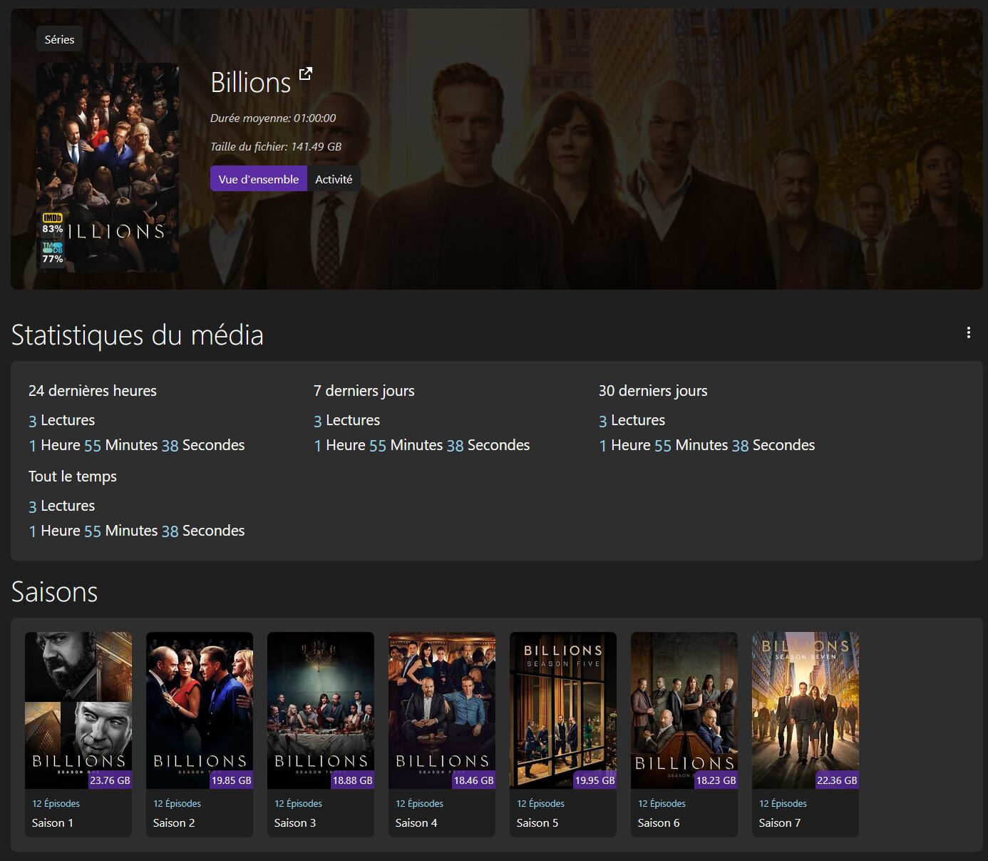Click the TMDB 77% rating badge
The image size is (988, 861).
pos(53,253)
